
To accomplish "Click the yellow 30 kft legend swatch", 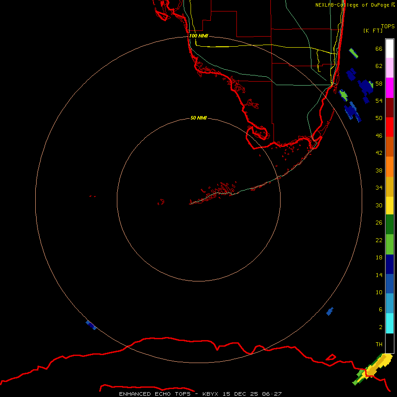I will tap(390, 206).
